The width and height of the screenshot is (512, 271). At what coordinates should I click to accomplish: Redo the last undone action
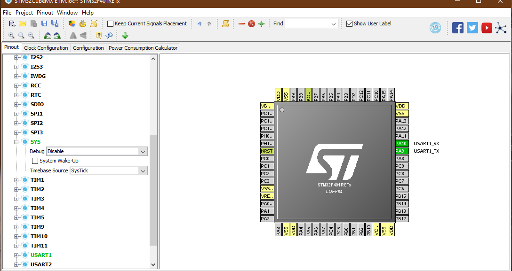point(209,24)
